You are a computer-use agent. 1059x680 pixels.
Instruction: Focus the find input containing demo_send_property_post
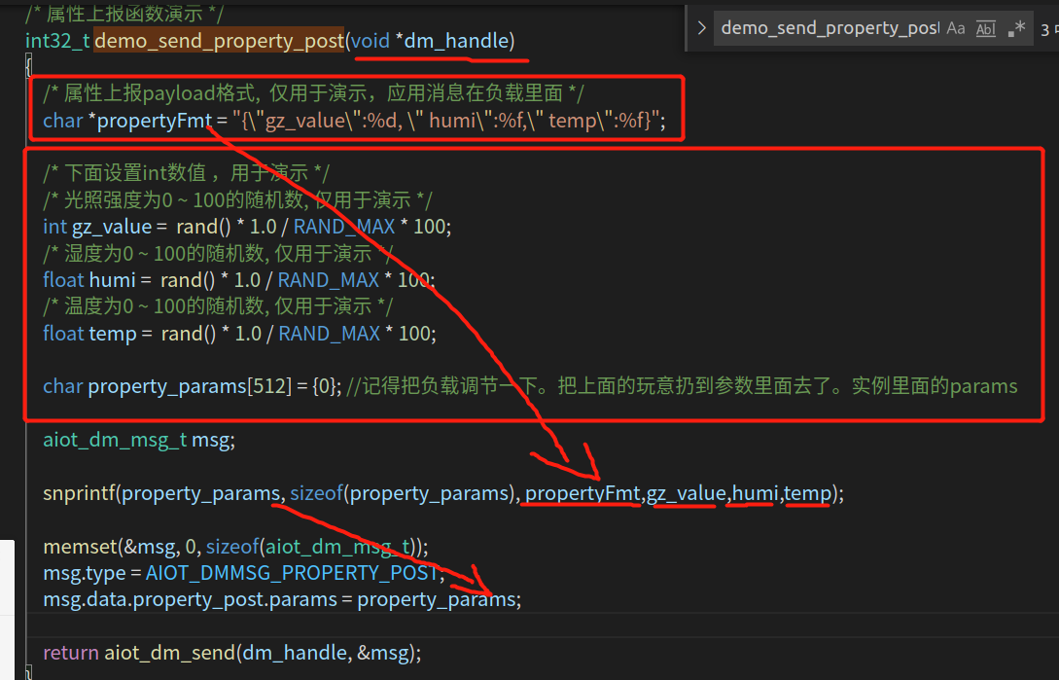pos(830,28)
